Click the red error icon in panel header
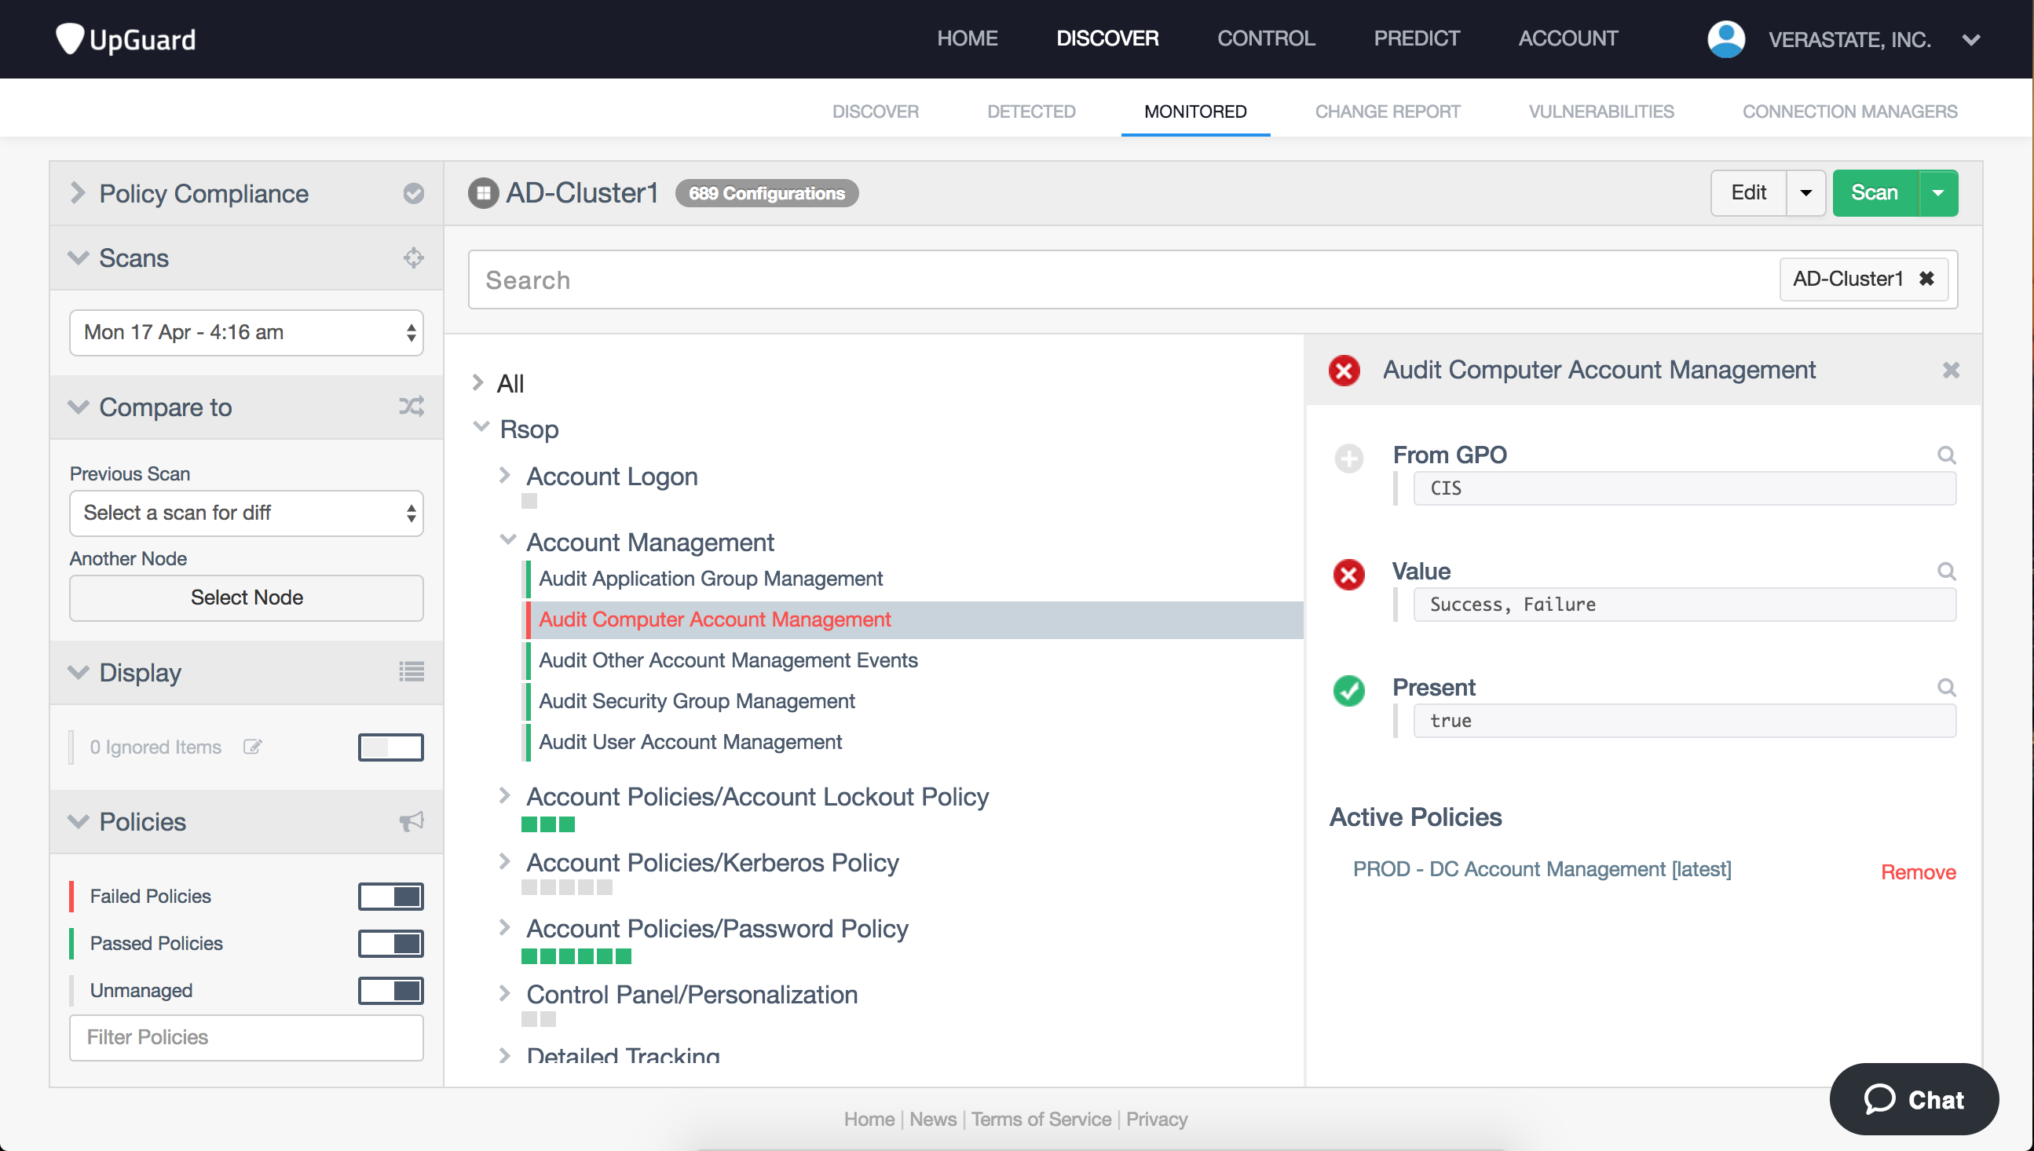The image size is (2034, 1151). coord(1344,370)
